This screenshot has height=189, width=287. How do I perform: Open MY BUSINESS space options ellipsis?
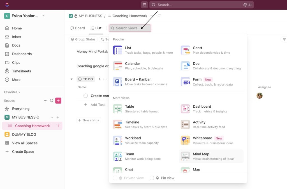click(x=51, y=117)
